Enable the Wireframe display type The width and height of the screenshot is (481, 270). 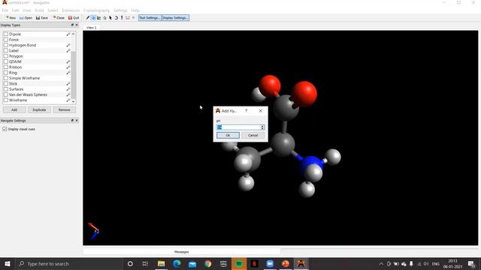pyautogui.click(x=6, y=100)
